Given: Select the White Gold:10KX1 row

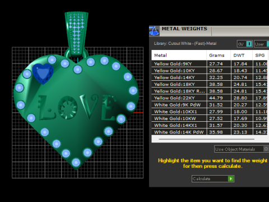Looking at the screenshot, I should click(x=210, y=112).
